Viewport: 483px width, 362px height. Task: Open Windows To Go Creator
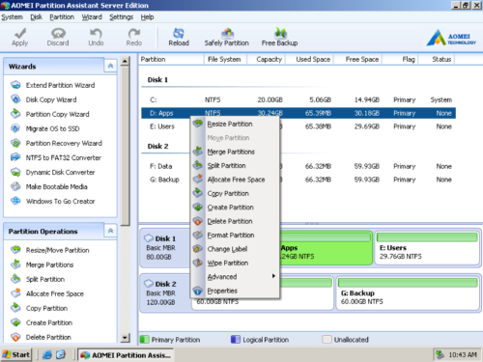point(52,201)
